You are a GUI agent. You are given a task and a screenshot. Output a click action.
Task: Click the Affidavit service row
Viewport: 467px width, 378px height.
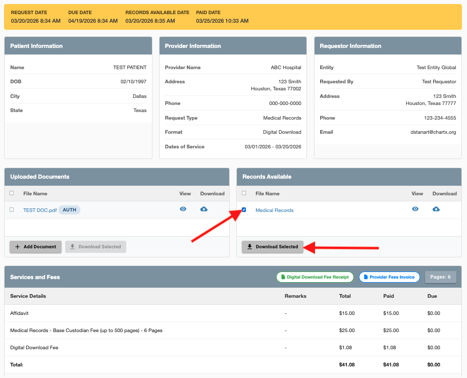coord(233,313)
